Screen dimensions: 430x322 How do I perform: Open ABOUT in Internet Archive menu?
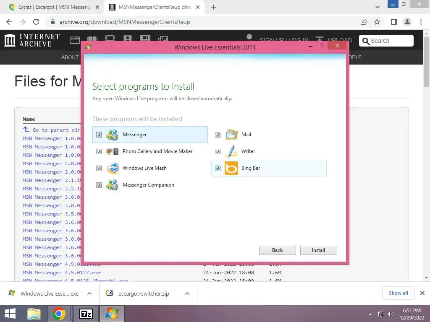70,57
